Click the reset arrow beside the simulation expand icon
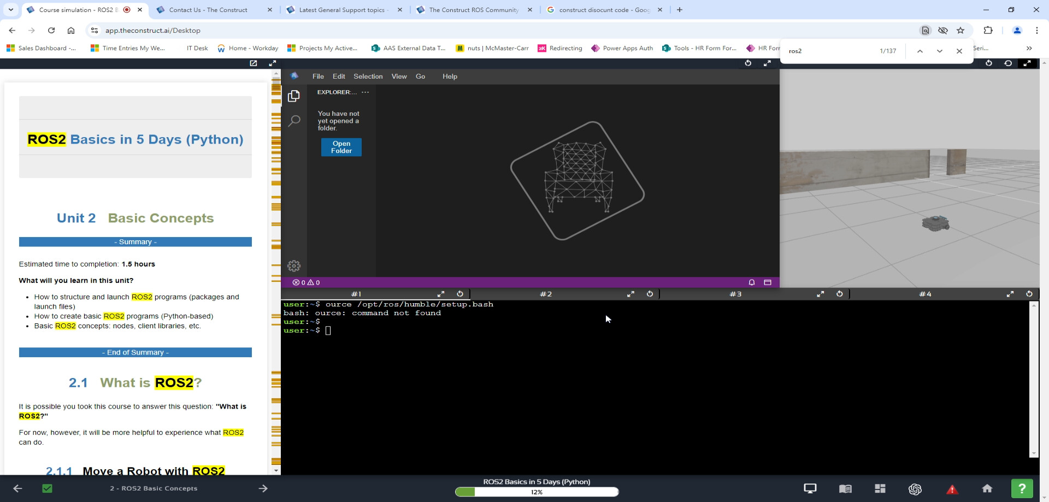 point(1008,63)
